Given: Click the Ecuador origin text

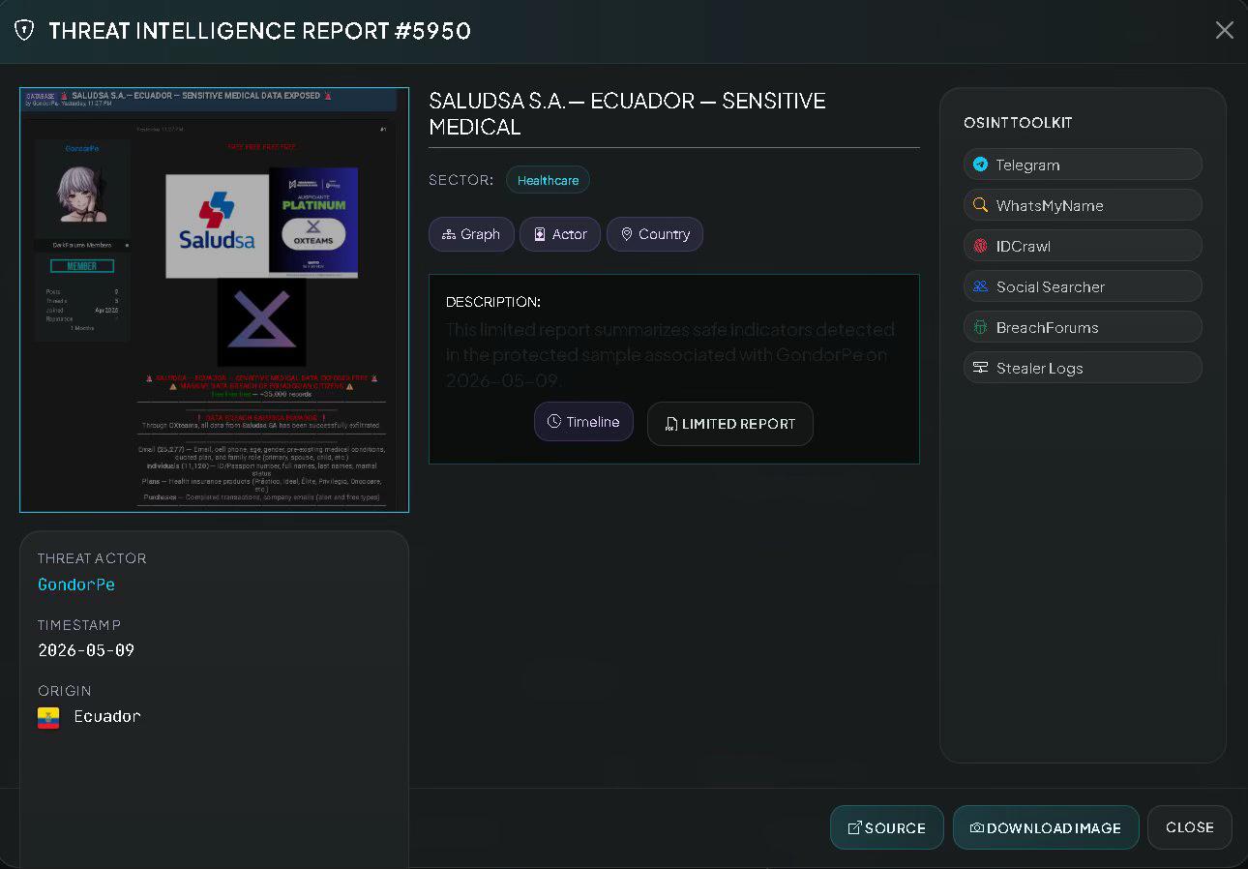Looking at the screenshot, I should (x=107, y=716).
